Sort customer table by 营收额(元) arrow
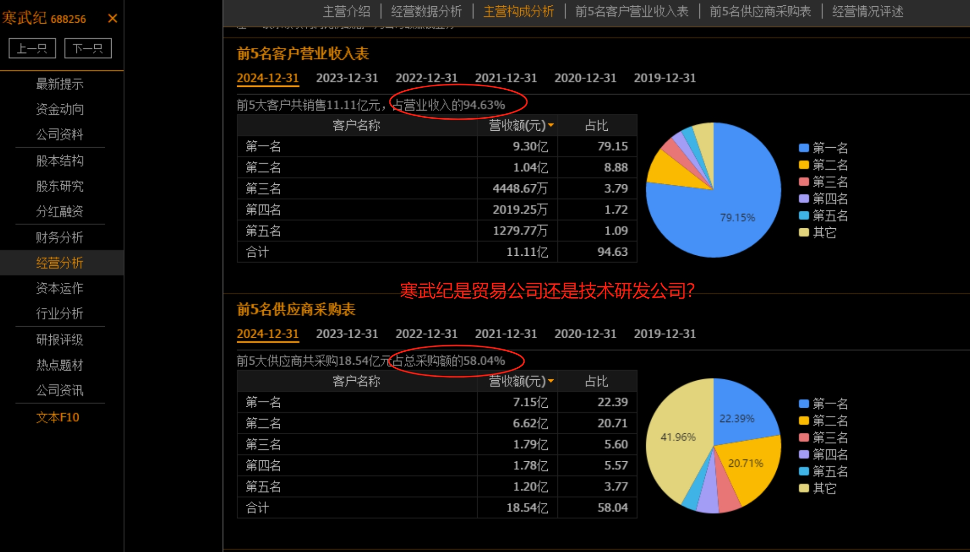 [551, 125]
